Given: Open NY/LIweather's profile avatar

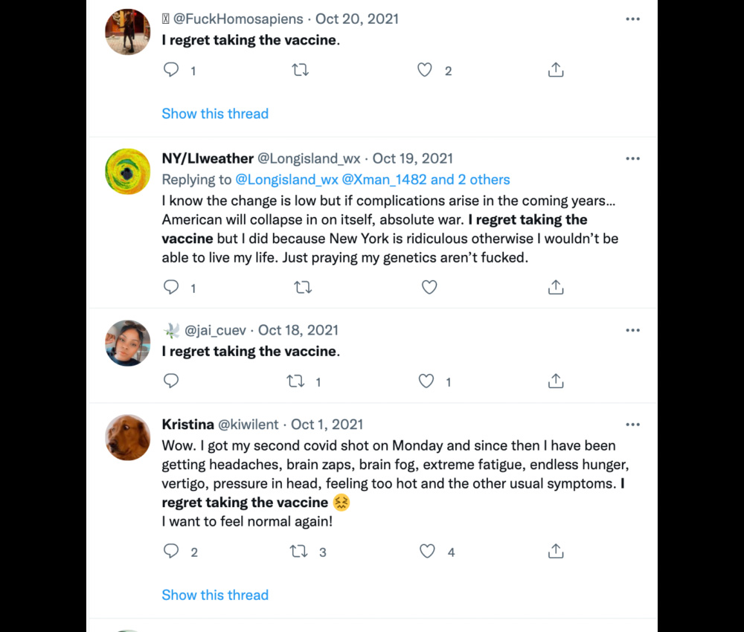Looking at the screenshot, I should (x=128, y=171).
